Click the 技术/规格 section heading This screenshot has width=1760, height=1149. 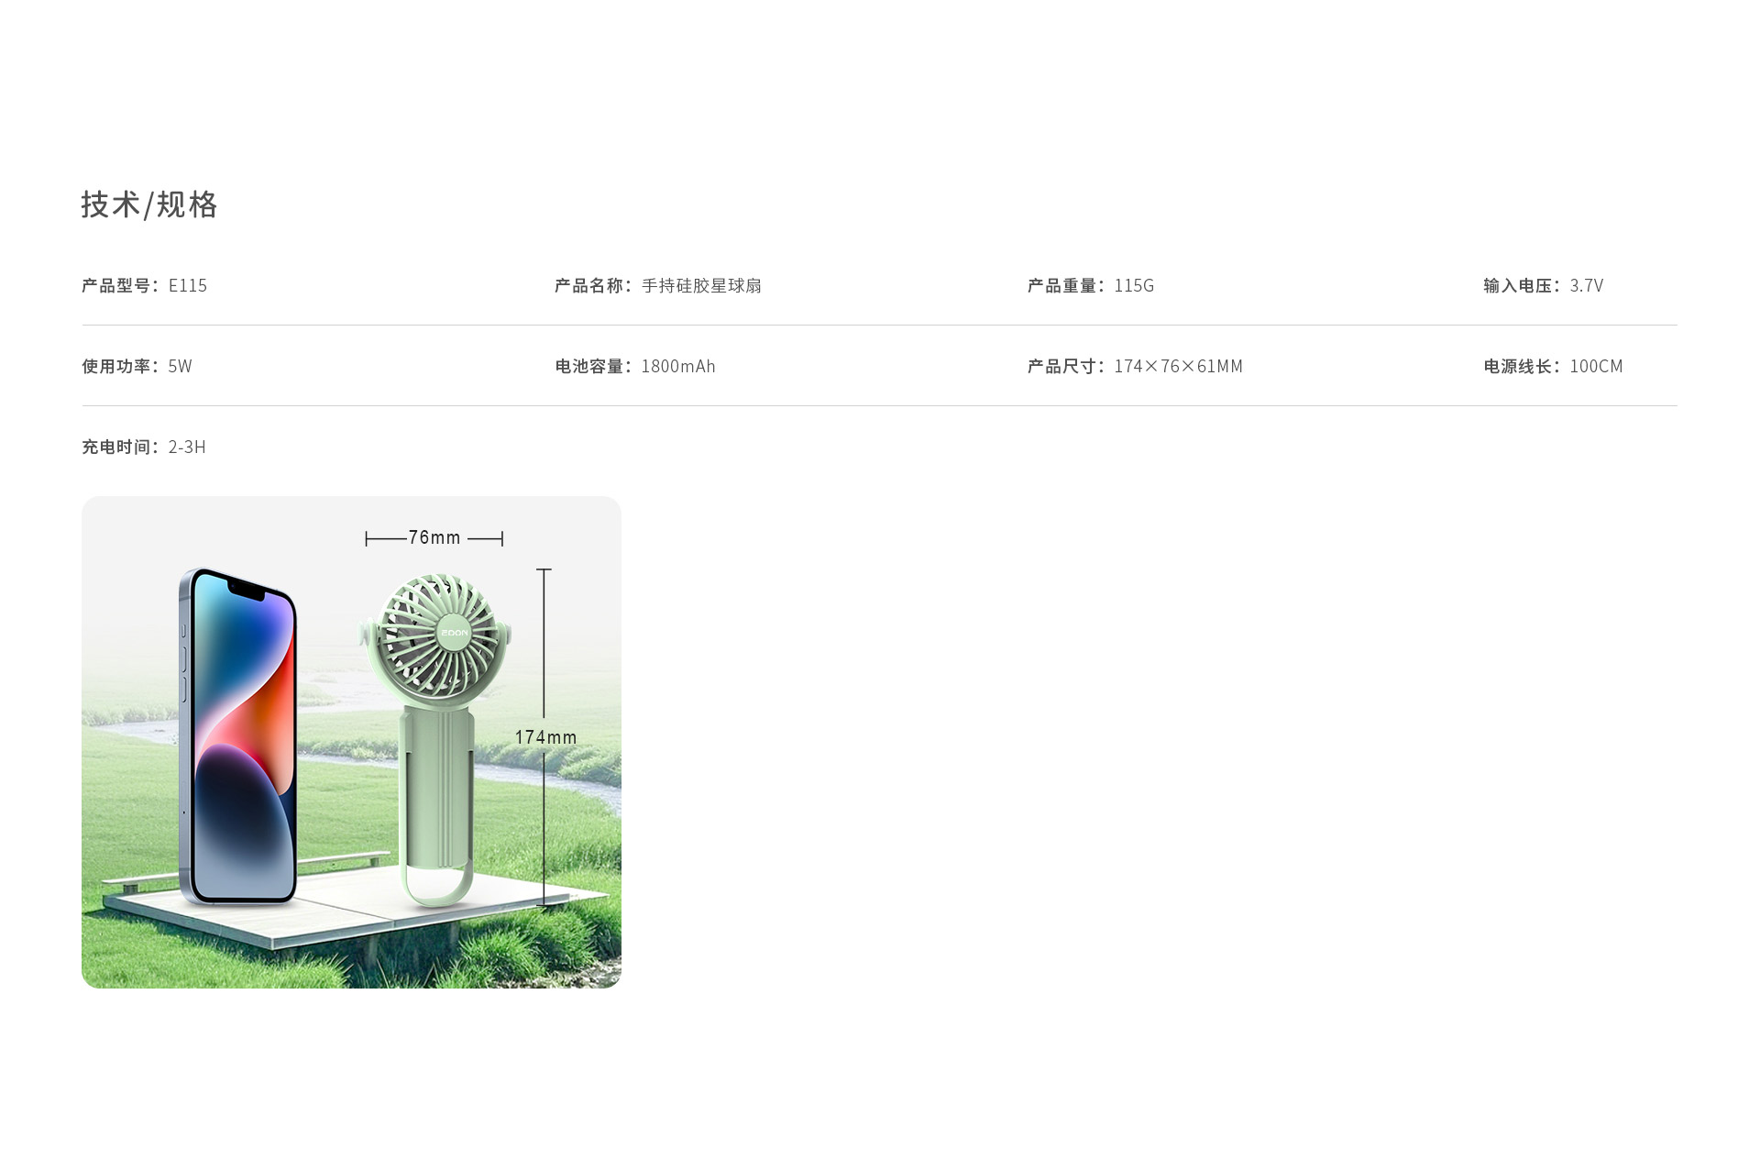[149, 204]
